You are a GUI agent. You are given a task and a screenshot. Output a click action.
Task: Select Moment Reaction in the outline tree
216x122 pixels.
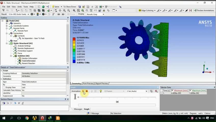tap(28, 63)
